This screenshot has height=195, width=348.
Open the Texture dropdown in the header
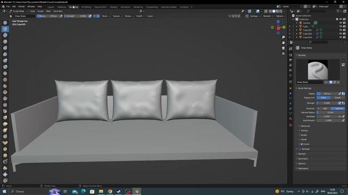[x=117, y=16]
